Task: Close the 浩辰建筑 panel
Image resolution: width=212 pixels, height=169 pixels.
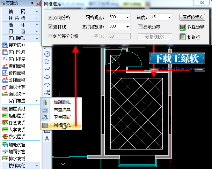Action: click(x=38, y=3)
